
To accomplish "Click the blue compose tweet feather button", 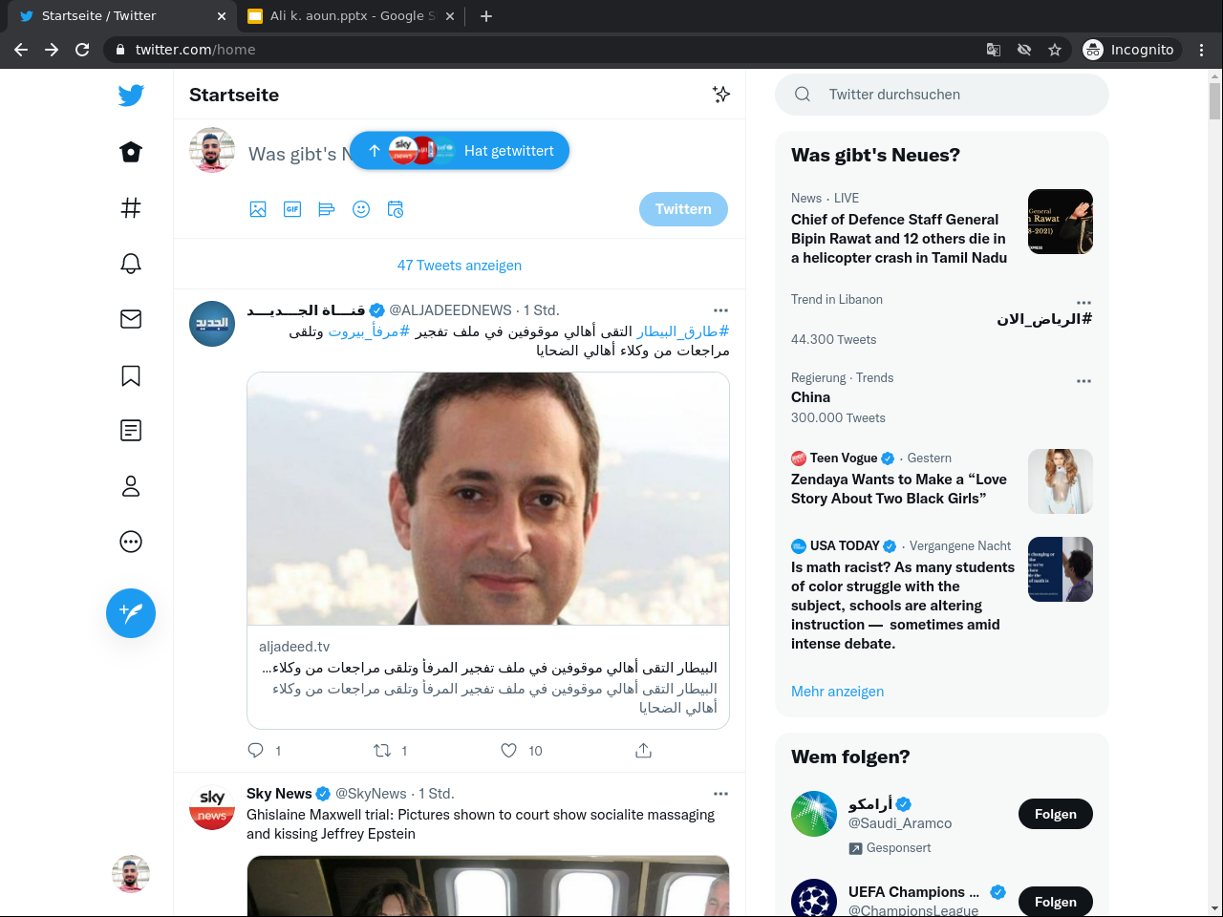I will pyautogui.click(x=131, y=613).
